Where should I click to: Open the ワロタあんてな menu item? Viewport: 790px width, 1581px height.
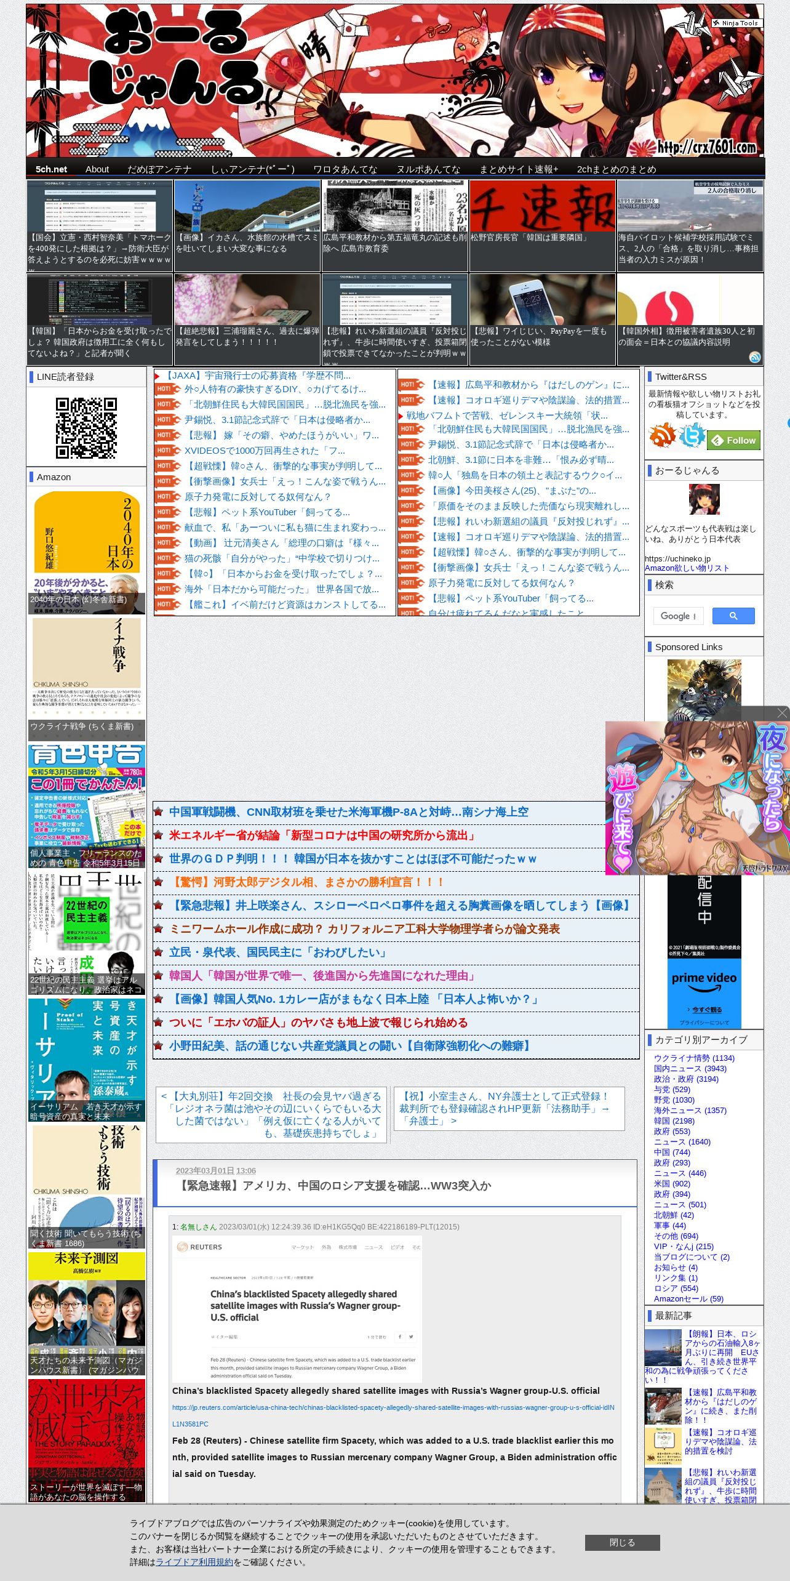point(345,169)
